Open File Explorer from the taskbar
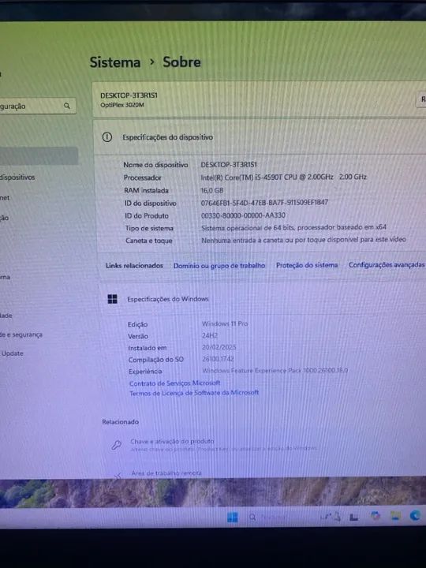The image size is (426, 568). [x=395, y=516]
